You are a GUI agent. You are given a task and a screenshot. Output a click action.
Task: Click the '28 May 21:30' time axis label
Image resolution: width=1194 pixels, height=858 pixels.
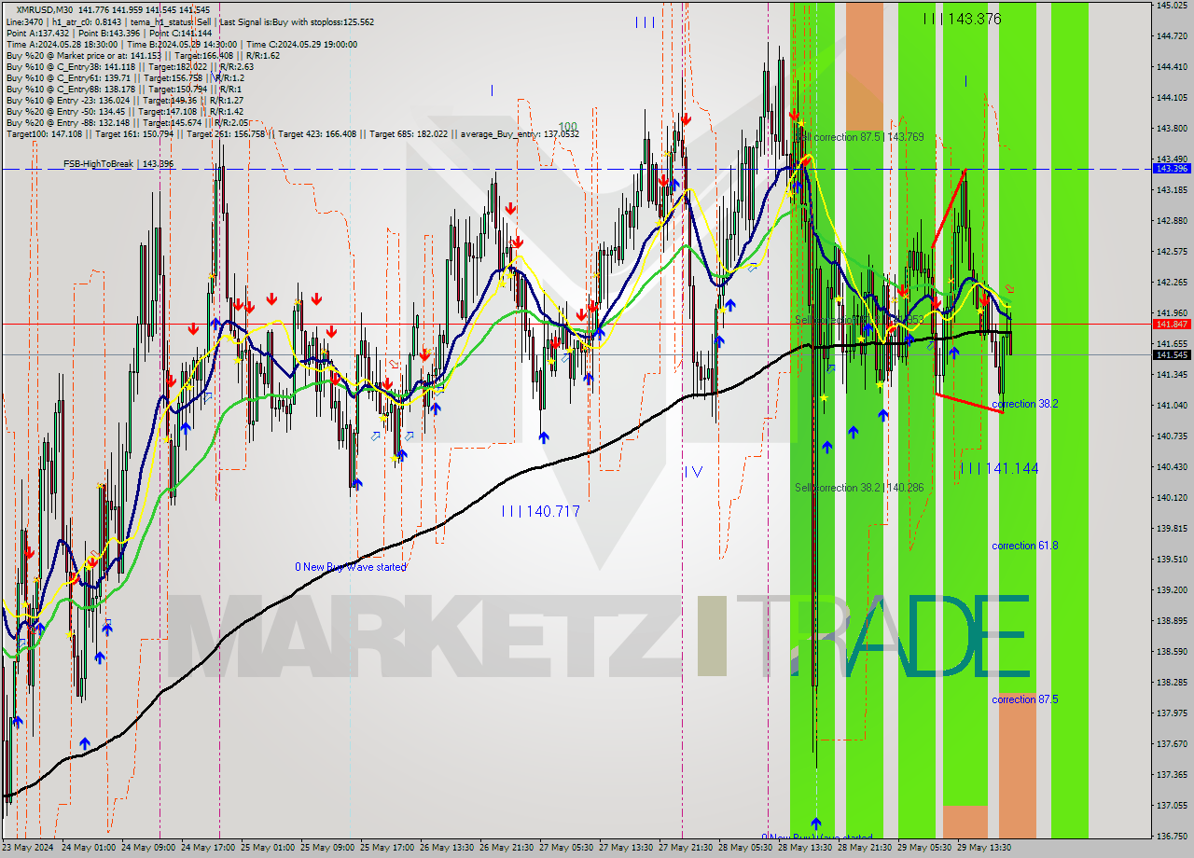tap(866, 848)
